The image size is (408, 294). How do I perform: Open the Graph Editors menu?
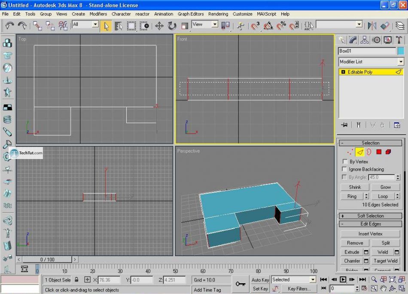(x=190, y=14)
